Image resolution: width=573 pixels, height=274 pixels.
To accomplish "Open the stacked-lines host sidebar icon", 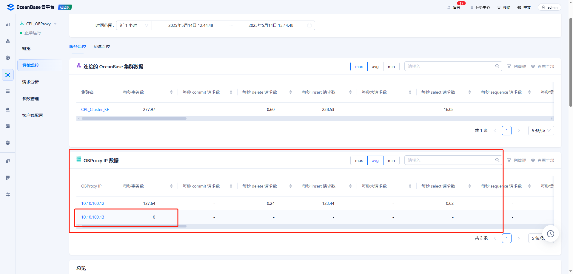I will (8, 91).
